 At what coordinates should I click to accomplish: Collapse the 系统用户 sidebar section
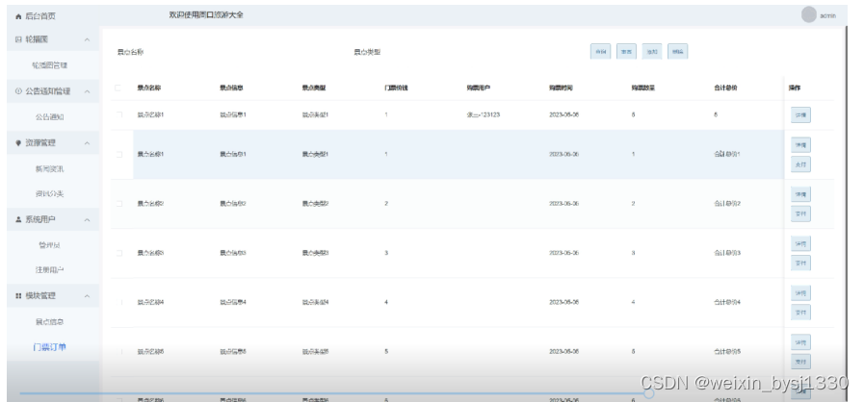(87, 219)
